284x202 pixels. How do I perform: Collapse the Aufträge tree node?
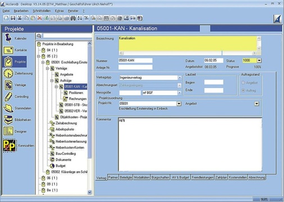[52, 81]
